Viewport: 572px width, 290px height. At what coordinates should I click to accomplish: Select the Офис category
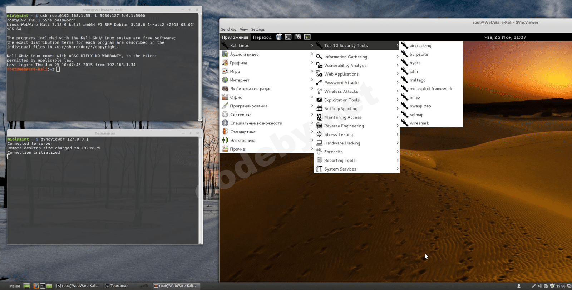pyautogui.click(x=267, y=97)
